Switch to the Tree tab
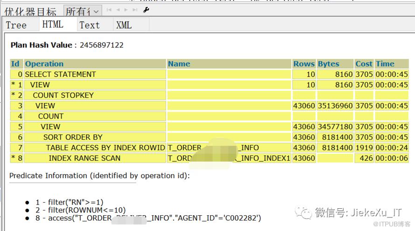Screen dimensions: 415x231 16,25
